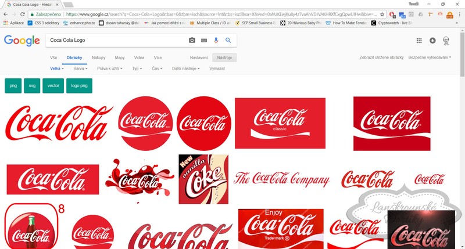
Task: Open the Chrome three-dot menu
Action: [x=460, y=14]
